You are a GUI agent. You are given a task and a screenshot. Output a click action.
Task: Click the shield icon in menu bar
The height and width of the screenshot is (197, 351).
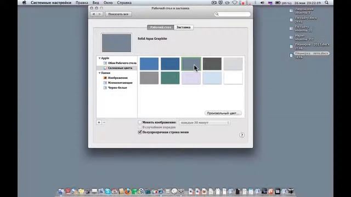pos(220,3)
